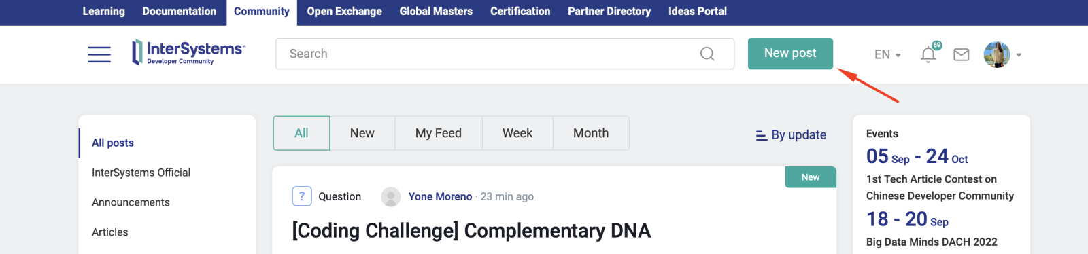This screenshot has width=1088, height=254.
Task: Click the Question type icon
Action: [x=302, y=196]
